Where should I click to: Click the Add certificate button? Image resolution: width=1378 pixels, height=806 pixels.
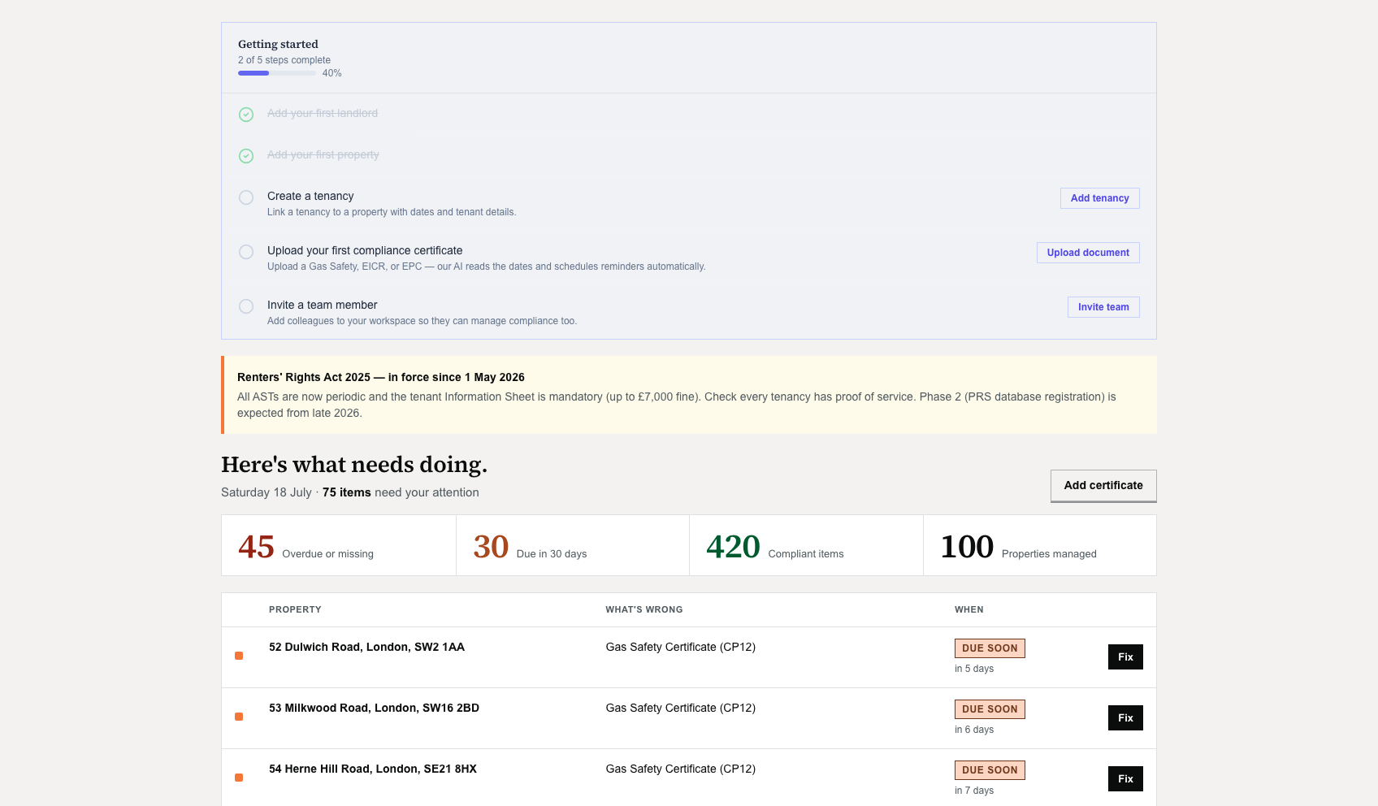pyautogui.click(x=1103, y=486)
